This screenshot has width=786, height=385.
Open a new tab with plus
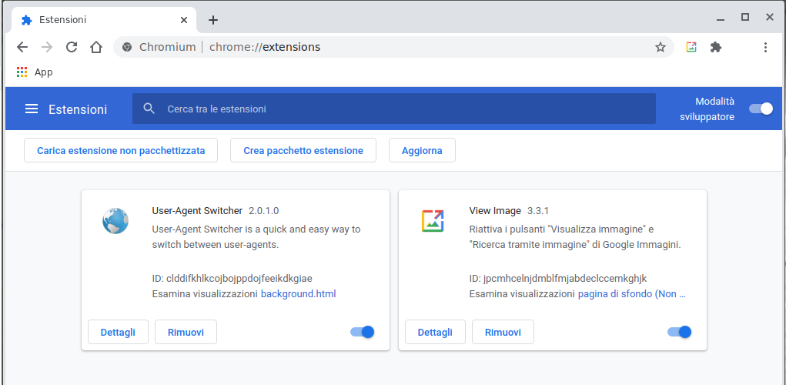click(x=213, y=20)
